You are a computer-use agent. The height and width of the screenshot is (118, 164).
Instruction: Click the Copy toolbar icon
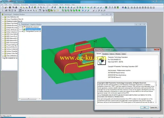13,7
